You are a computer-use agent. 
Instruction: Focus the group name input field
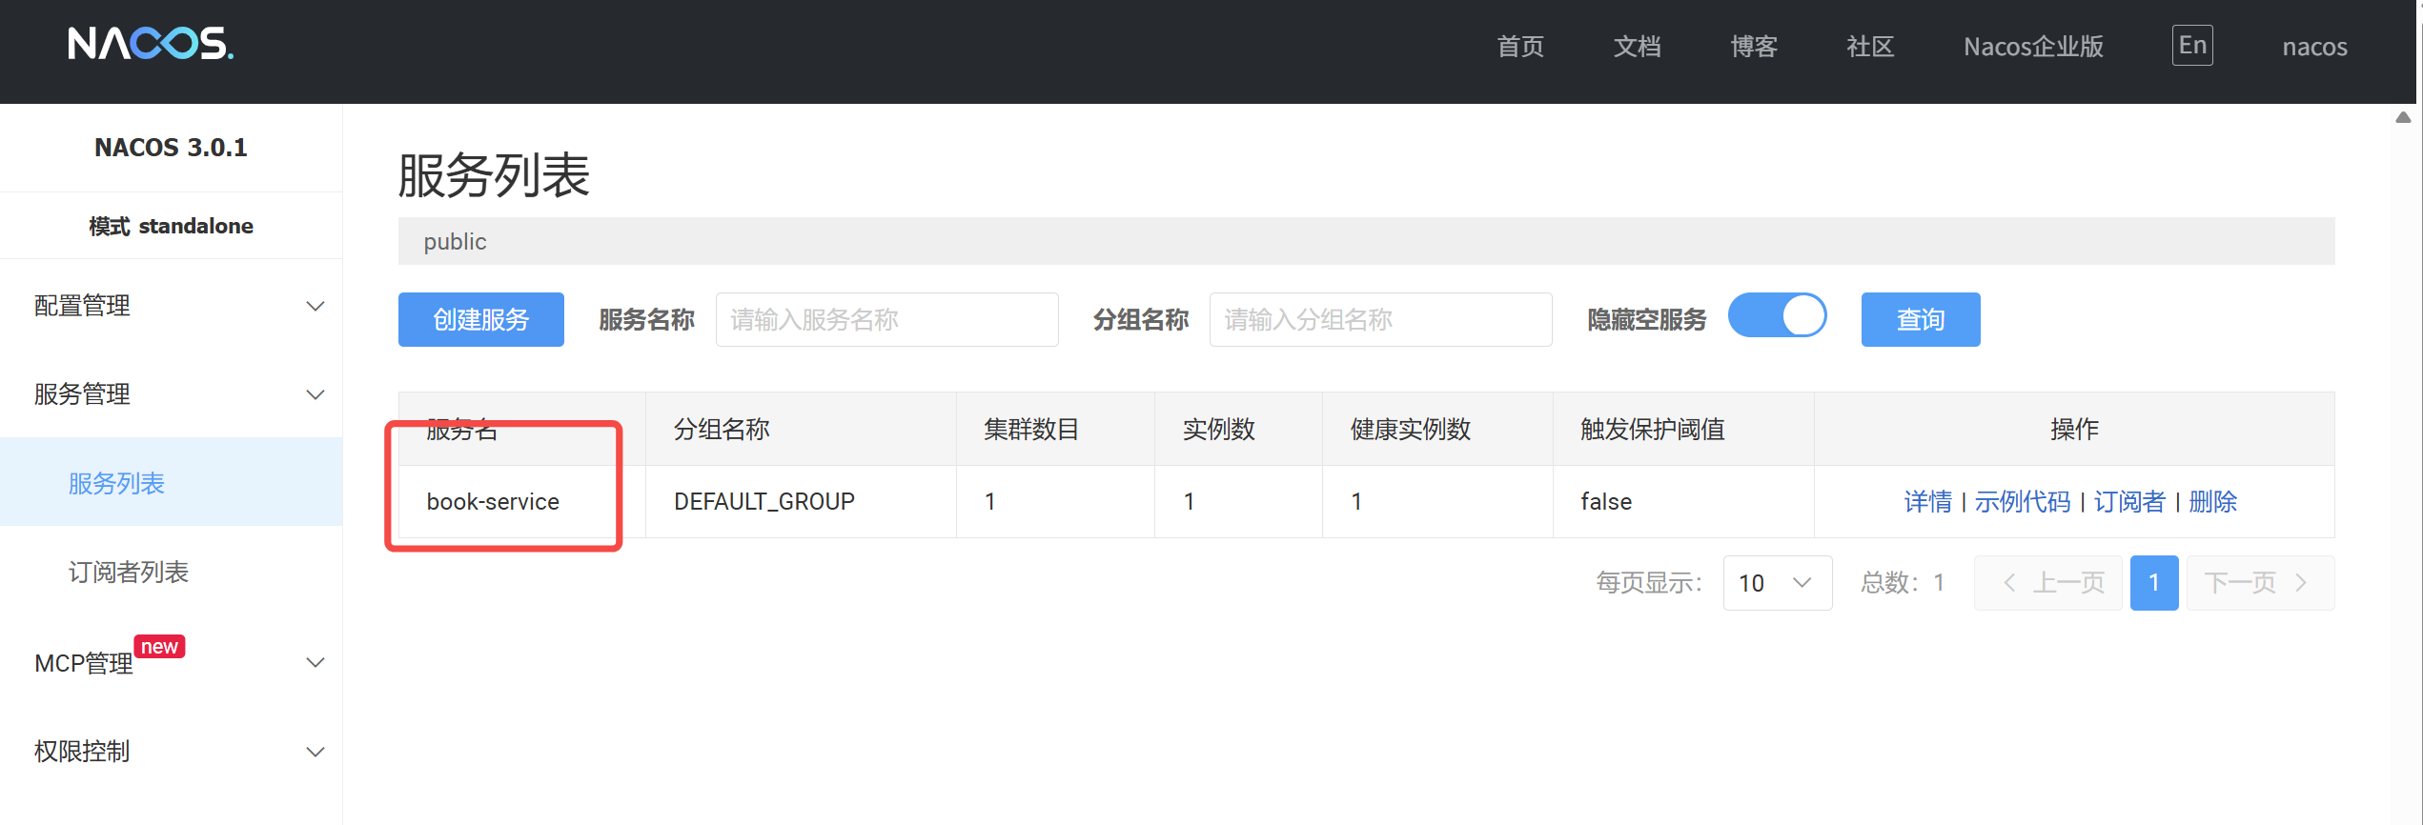pyautogui.click(x=1380, y=320)
